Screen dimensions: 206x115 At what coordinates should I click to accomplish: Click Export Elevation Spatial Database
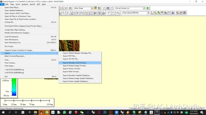point(80,75)
